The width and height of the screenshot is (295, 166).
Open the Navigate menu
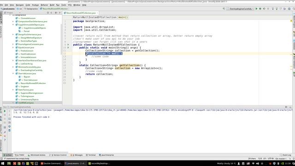pyautogui.click(x=19, y=5)
